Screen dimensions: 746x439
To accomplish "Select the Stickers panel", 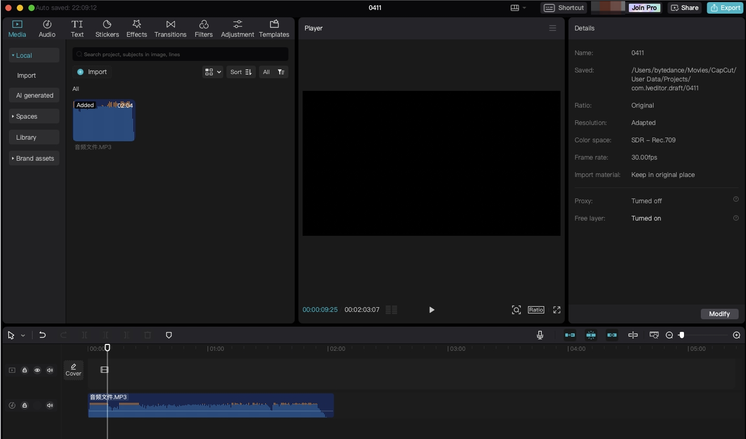I will [107, 28].
